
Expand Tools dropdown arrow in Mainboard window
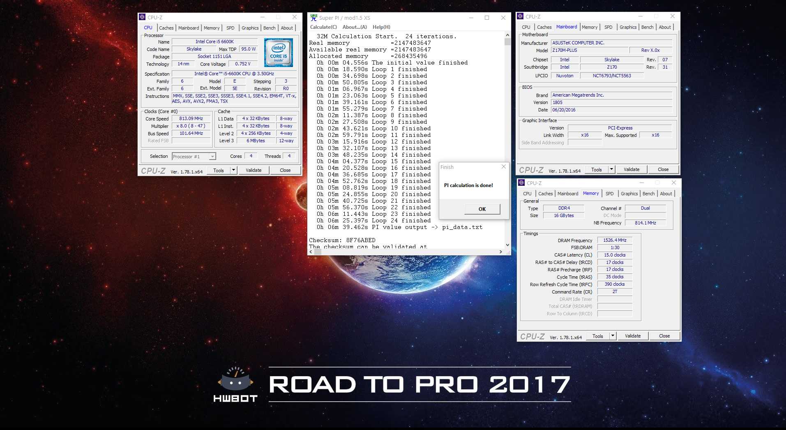(x=611, y=169)
